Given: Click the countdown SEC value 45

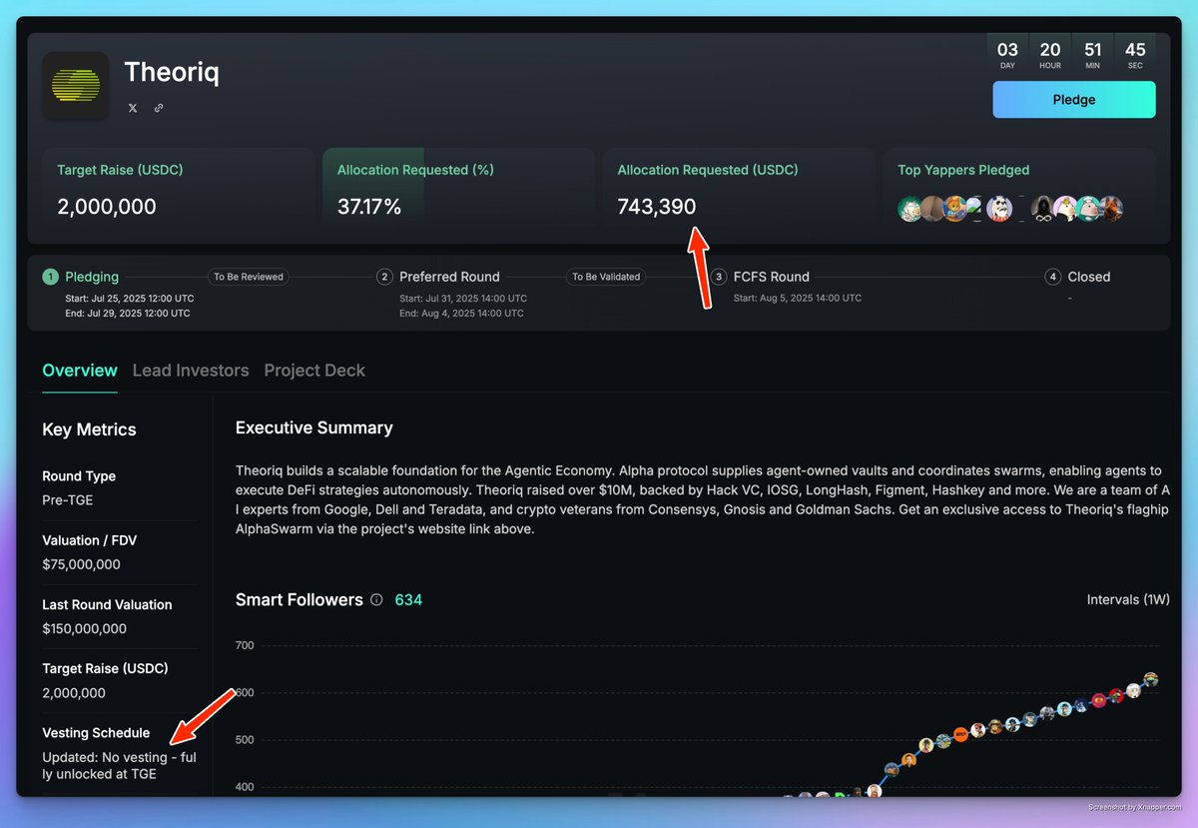Looking at the screenshot, I should [1135, 50].
